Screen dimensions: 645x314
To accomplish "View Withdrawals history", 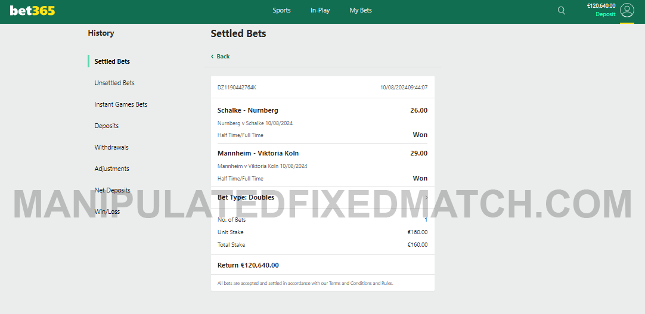I will [111, 147].
